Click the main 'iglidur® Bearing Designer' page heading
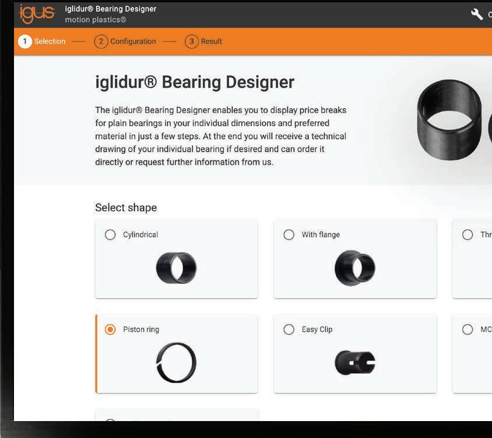This screenshot has width=492, height=438. point(195,83)
